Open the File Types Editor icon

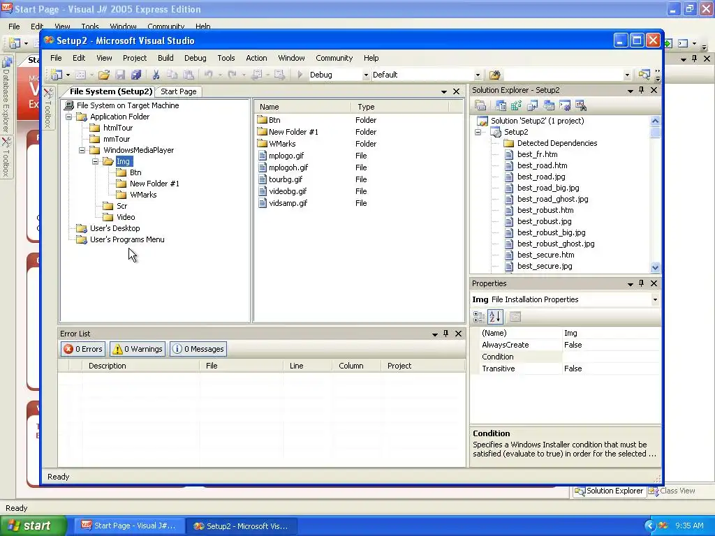tap(532, 106)
